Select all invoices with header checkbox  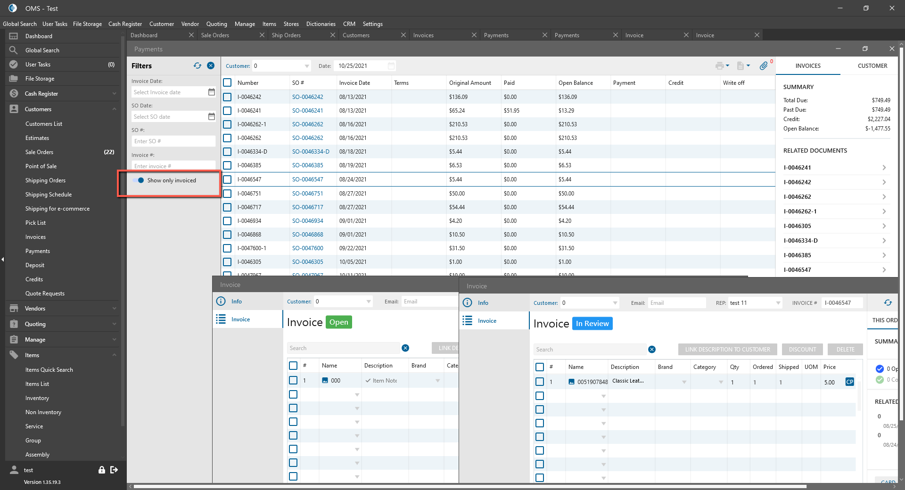[x=227, y=83]
